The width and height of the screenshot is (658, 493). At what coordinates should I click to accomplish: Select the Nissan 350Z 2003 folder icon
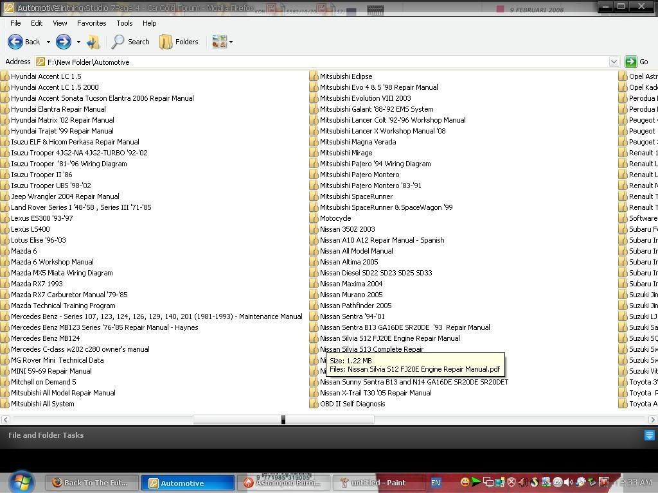click(x=314, y=229)
